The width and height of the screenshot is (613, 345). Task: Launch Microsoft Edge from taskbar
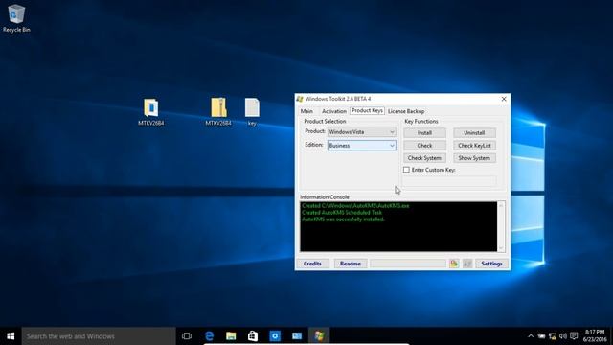[x=209, y=336]
